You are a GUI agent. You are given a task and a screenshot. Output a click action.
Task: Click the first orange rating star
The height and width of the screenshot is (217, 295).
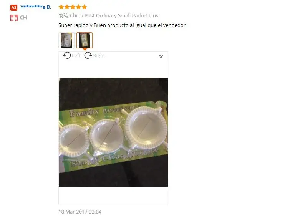pyautogui.click(x=61, y=7)
